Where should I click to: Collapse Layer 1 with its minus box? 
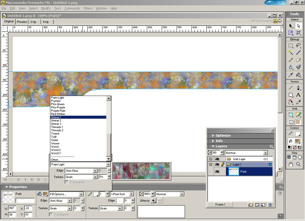click(x=211, y=164)
